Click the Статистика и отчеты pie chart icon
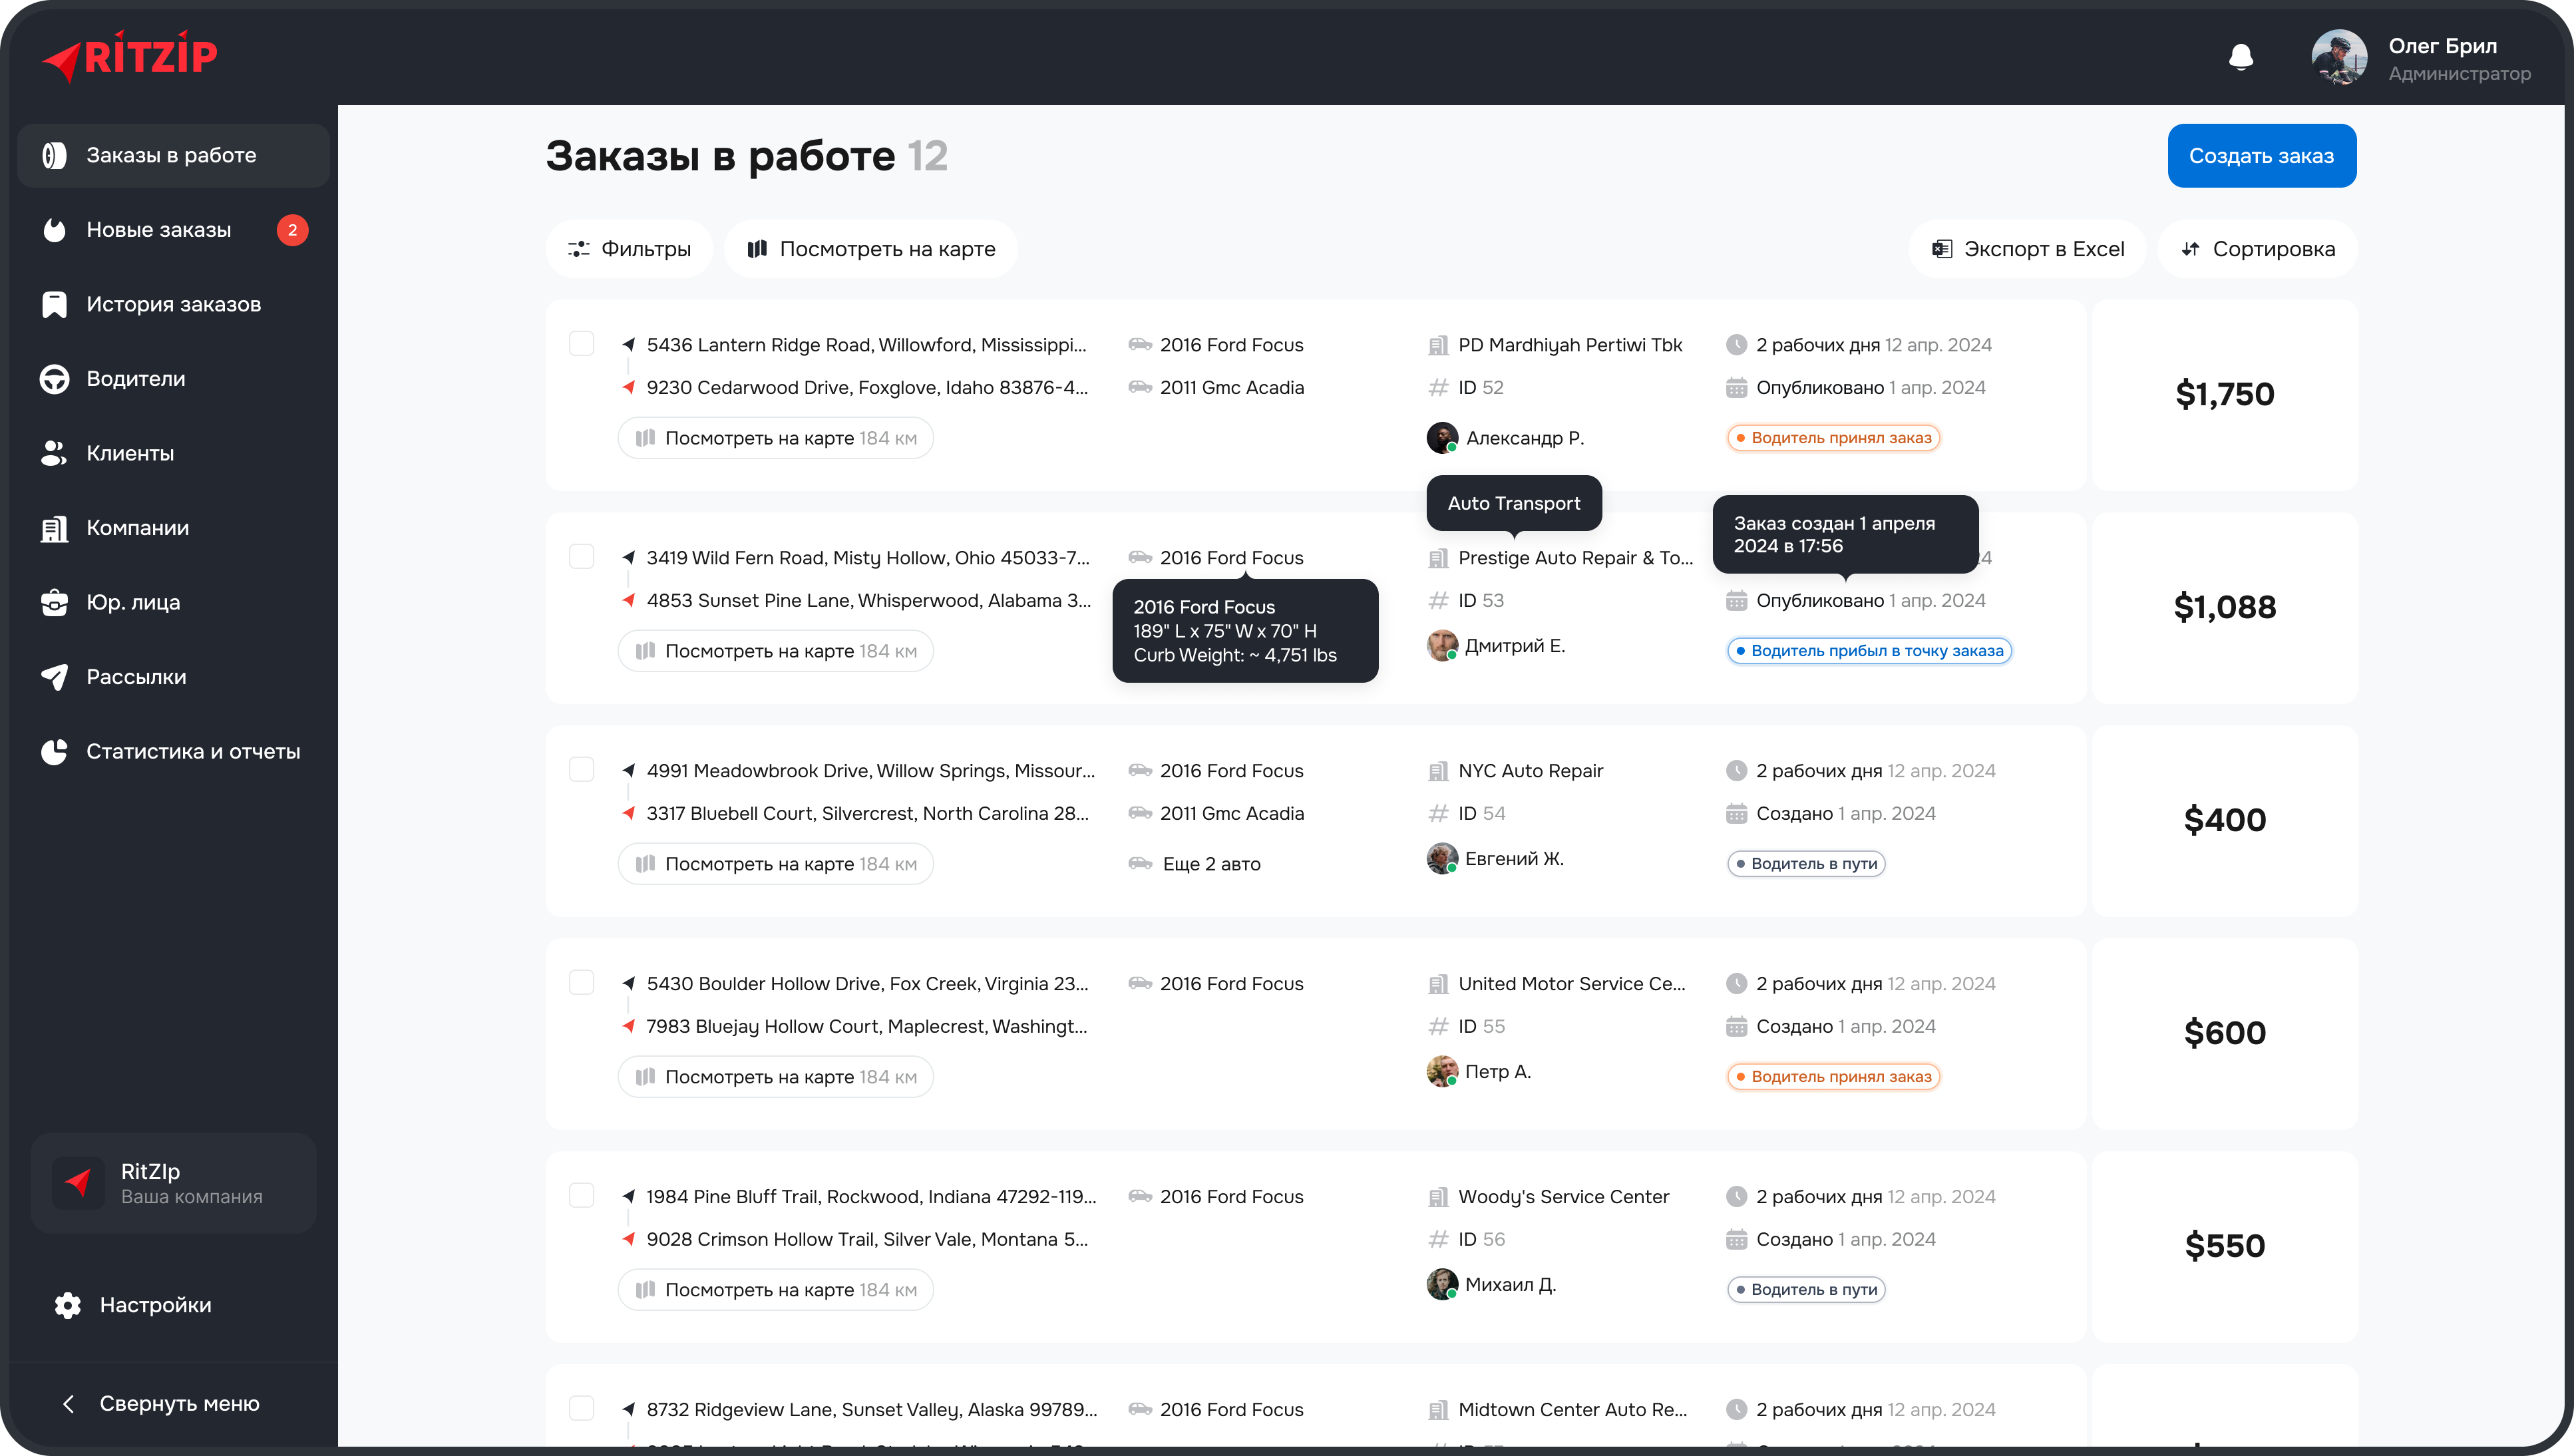This screenshot has width=2574, height=1456. pos(54,751)
